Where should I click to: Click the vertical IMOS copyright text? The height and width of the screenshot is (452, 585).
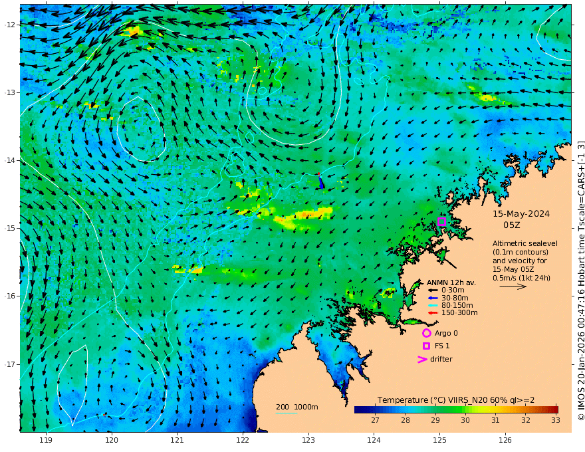click(580, 281)
